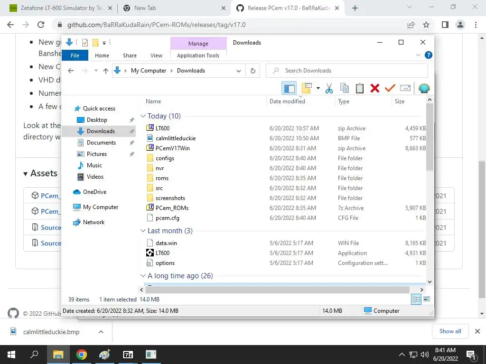Switch to large icons view button

point(427,299)
